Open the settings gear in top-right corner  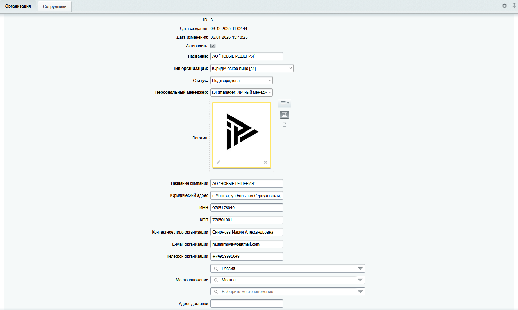504,6
